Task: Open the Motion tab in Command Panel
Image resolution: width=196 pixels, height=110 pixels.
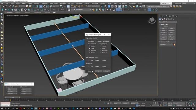Action: coord(170,16)
